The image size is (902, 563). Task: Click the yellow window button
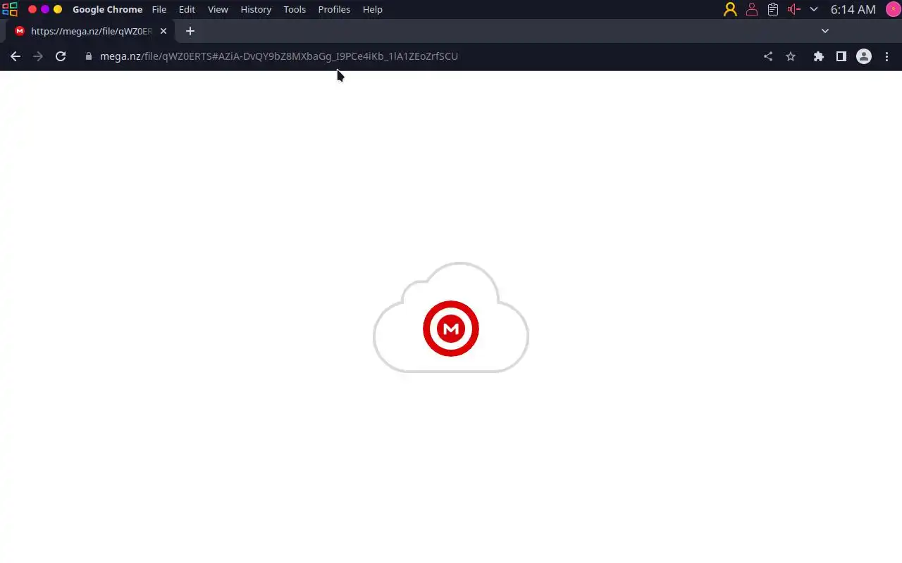[58, 9]
